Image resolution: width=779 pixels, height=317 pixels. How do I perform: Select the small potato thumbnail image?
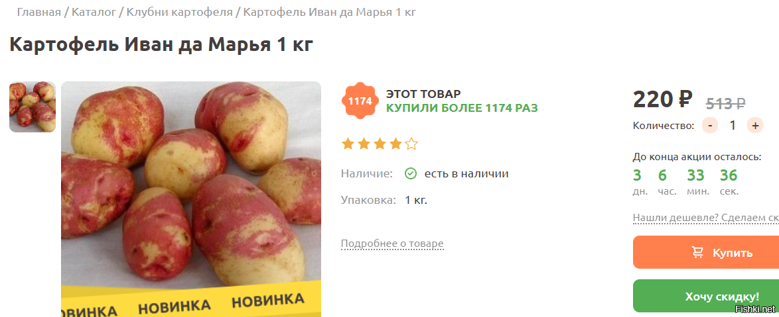(x=33, y=107)
